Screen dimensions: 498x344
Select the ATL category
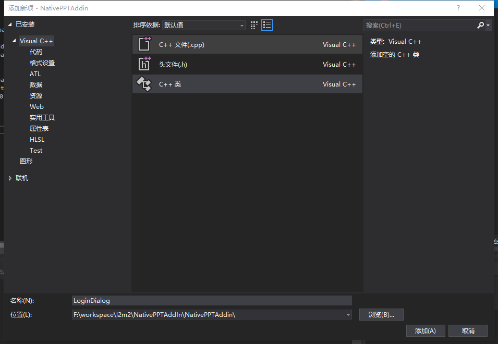click(x=35, y=74)
